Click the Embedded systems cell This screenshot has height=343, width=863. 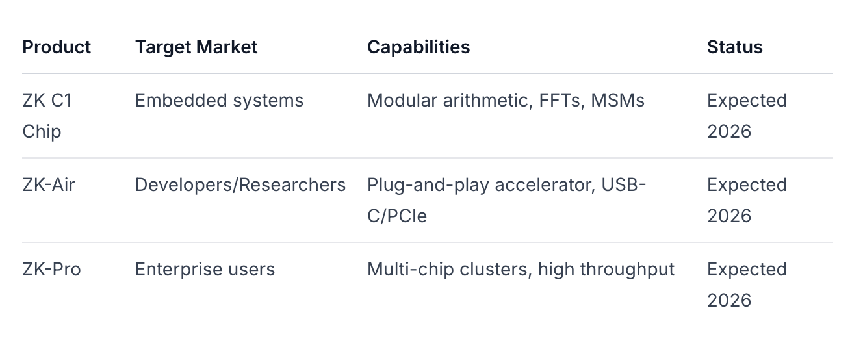point(219,101)
